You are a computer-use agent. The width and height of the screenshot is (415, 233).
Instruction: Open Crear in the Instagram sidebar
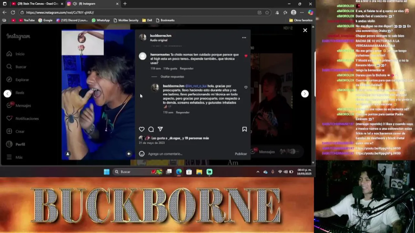tap(16, 131)
